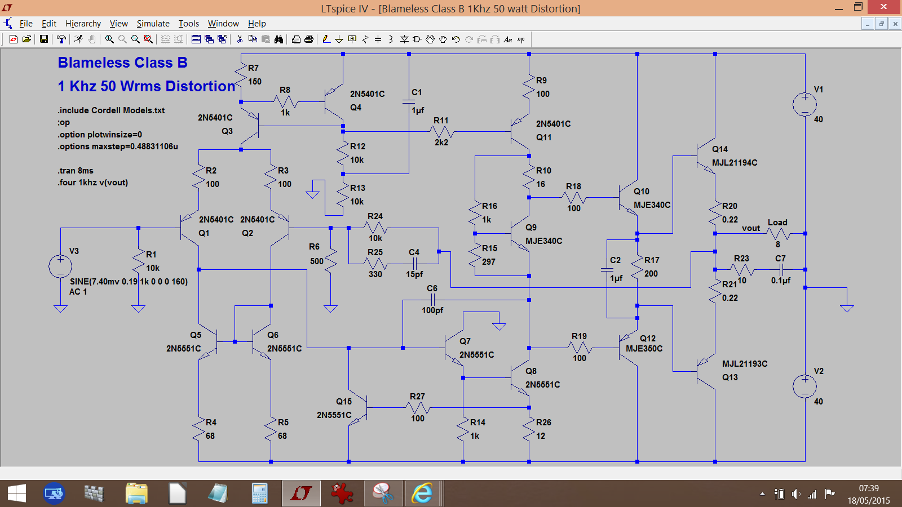
Task: Select the Drag closed-hand tool
Action: pyautogui.click(x=443, y=39)
